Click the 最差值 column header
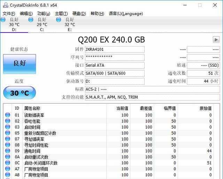The image size is (223, 179). 146,108
